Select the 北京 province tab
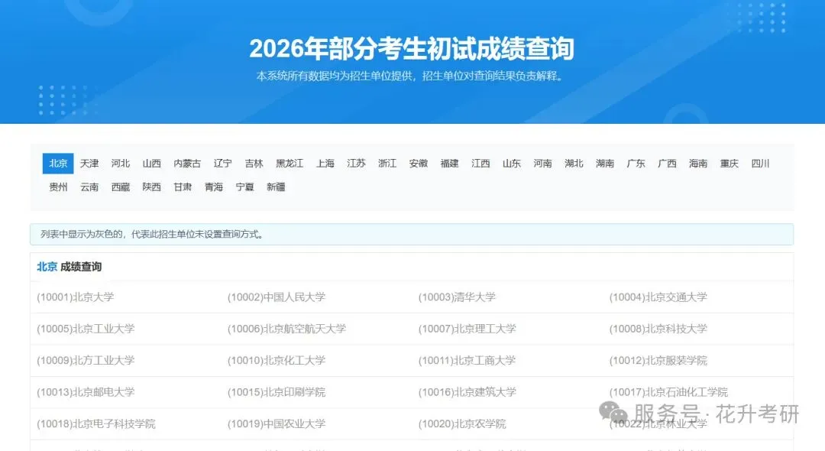The image size is (825, 451). click(58, 164)
